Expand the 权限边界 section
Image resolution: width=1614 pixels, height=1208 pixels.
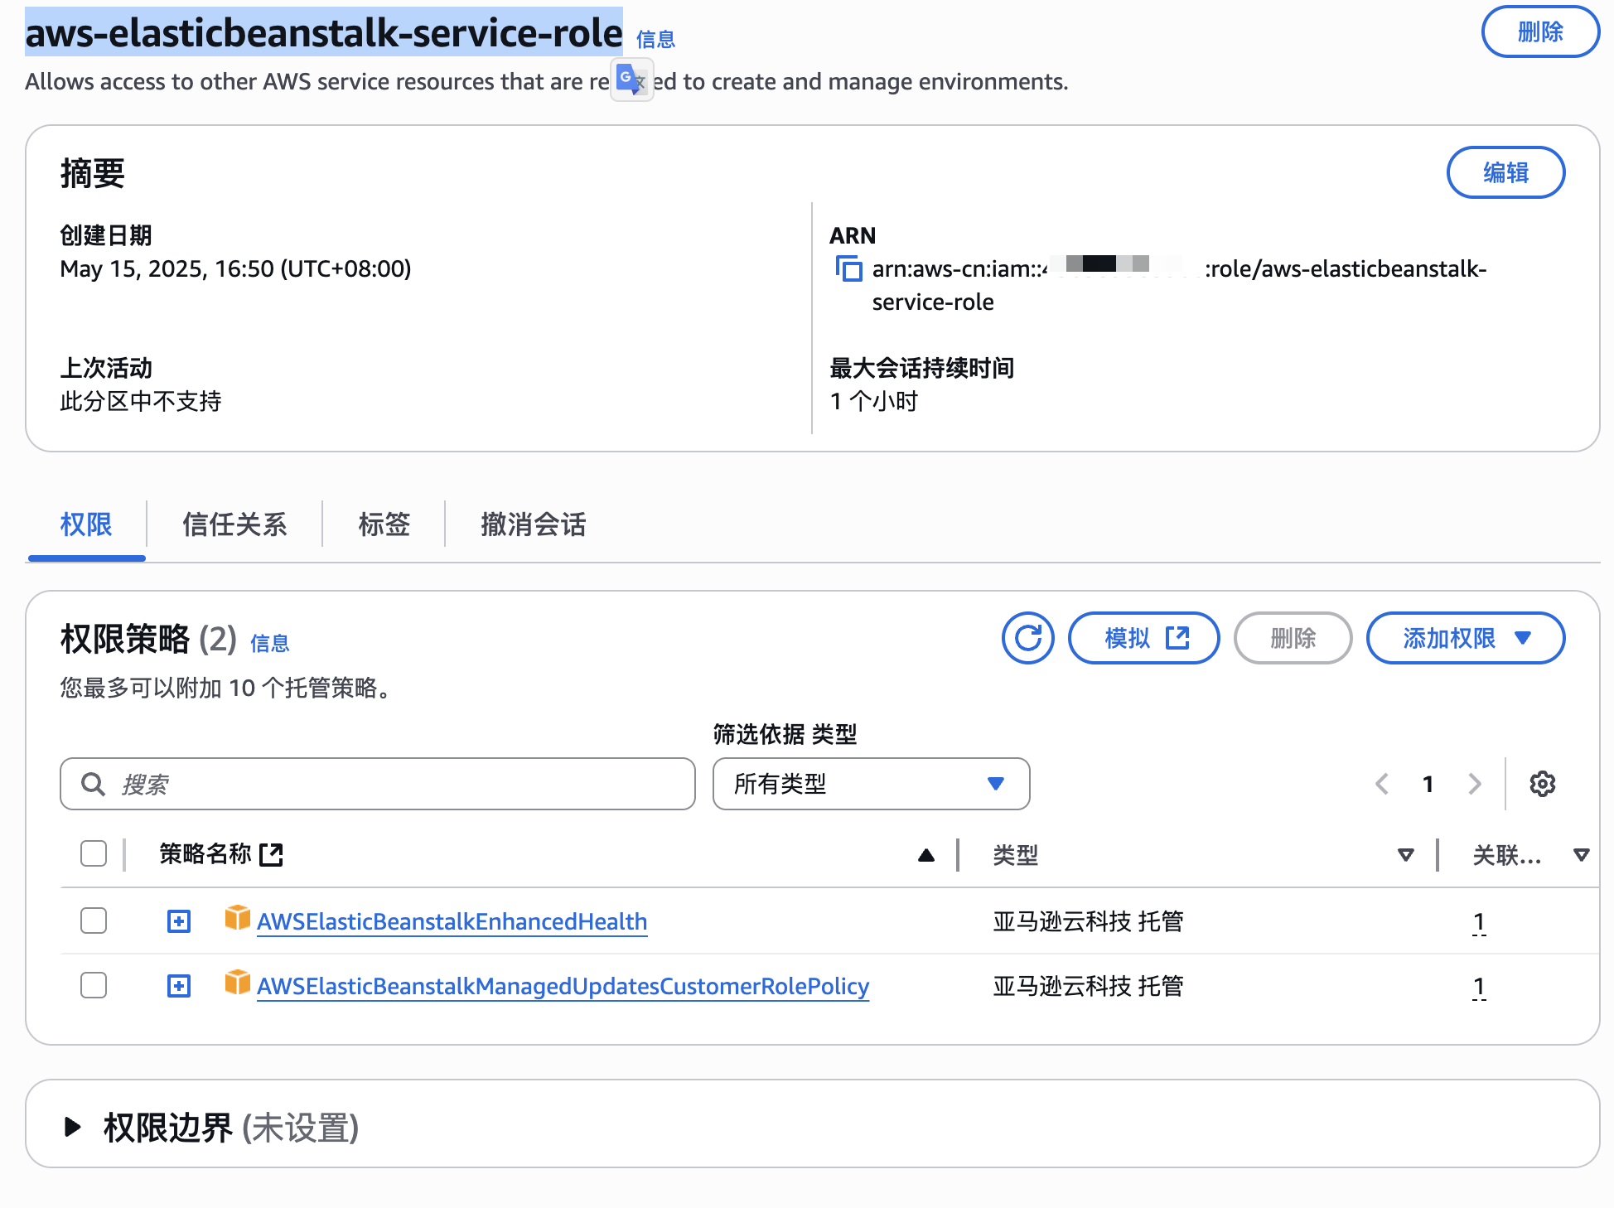(x=73, y=1127)
